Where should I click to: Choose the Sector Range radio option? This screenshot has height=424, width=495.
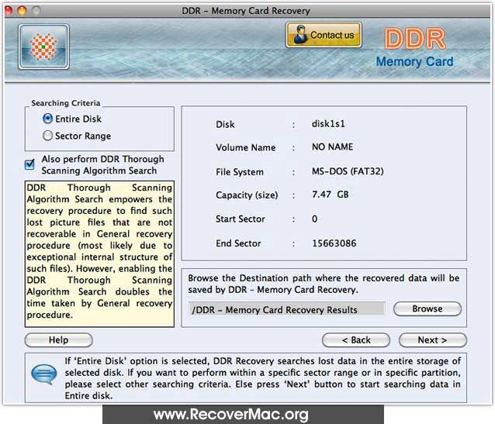tap(48, 136)
